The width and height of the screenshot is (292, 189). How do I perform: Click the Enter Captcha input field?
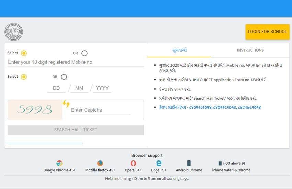point(100,110)
